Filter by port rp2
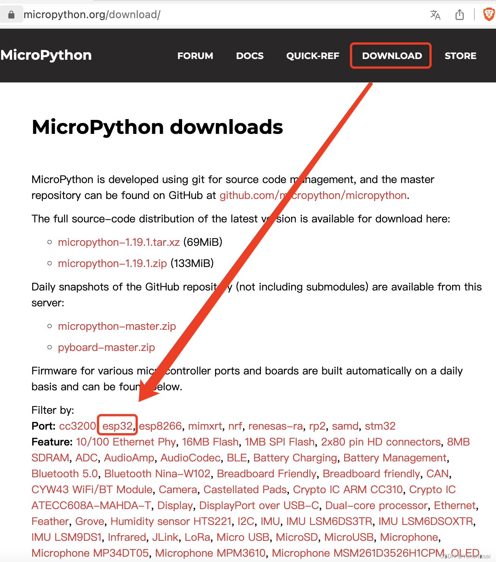 317,426
